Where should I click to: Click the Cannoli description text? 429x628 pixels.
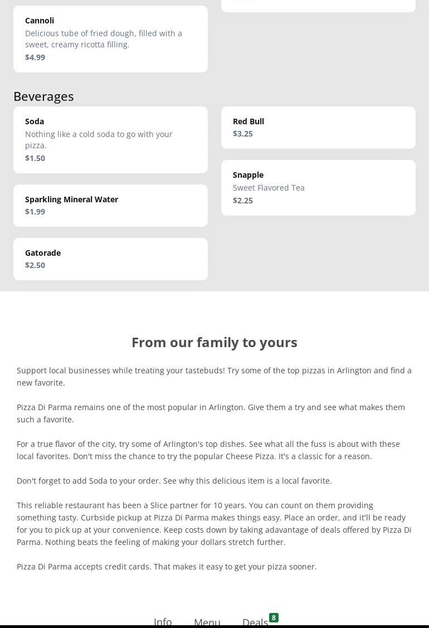pos(104,38)
